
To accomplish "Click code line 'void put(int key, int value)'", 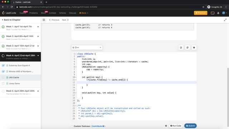I will (99, 93).
